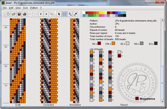The height and width of the screenshot is (109, 167).
Task: Shift the pattern left with the left arrow
Action: 41,14
